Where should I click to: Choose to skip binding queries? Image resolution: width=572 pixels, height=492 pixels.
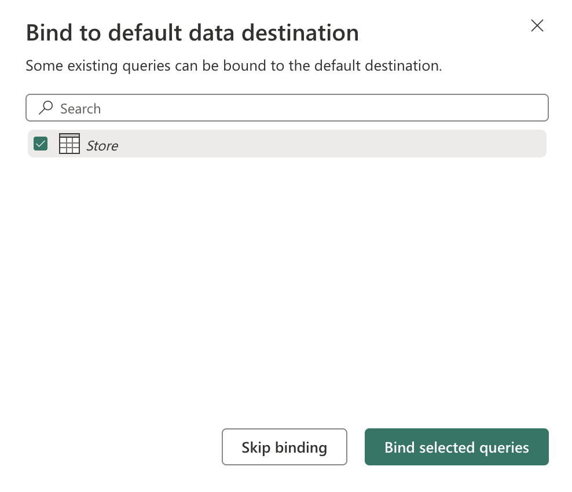[x=284, y=447]
